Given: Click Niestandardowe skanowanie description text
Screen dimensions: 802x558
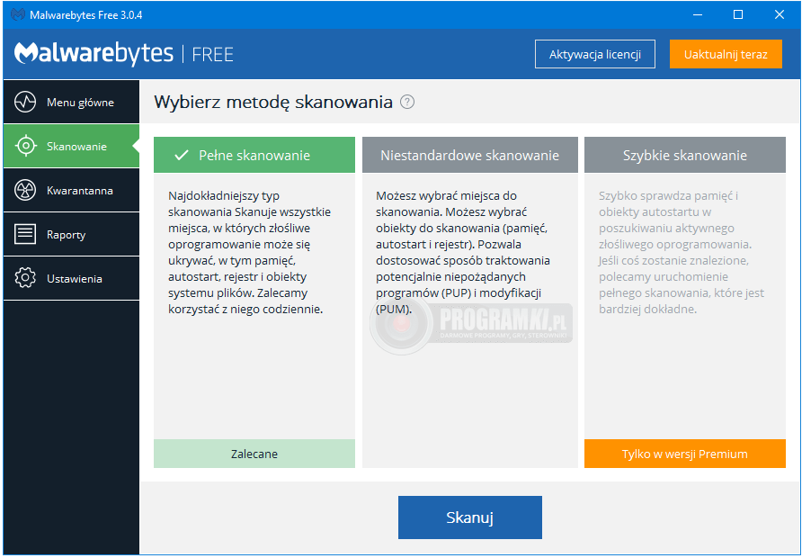Looking at the screenshot, I should tap(463, 252).
